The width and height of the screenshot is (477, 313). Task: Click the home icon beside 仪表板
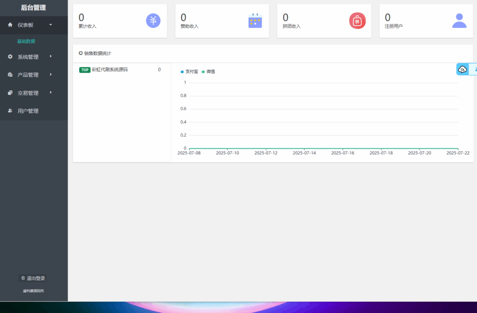tap(10, 25)
